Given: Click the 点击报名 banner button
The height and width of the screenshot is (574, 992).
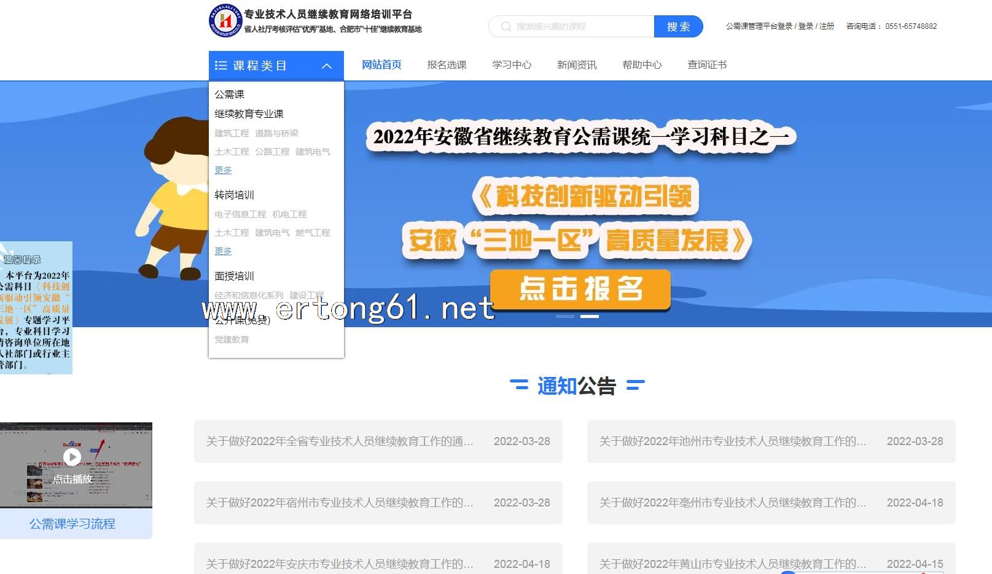Looking at the screenshot, I should click(x=580, y=289).
